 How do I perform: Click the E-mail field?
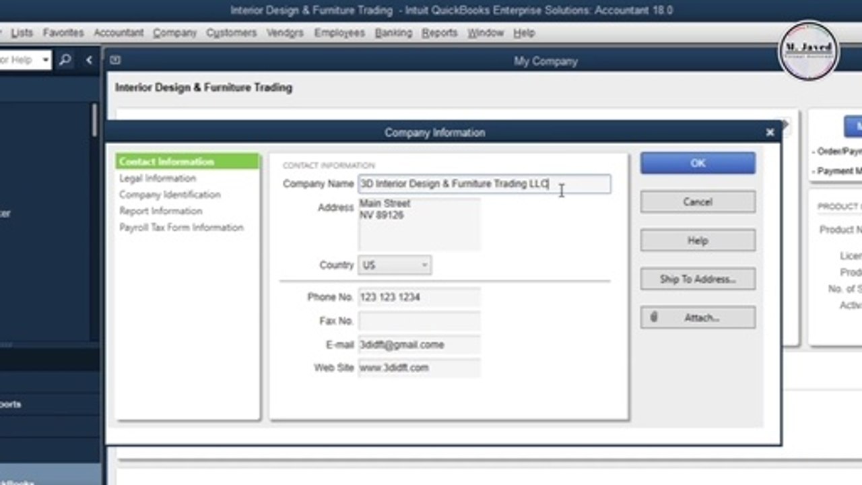coord(419,345)
